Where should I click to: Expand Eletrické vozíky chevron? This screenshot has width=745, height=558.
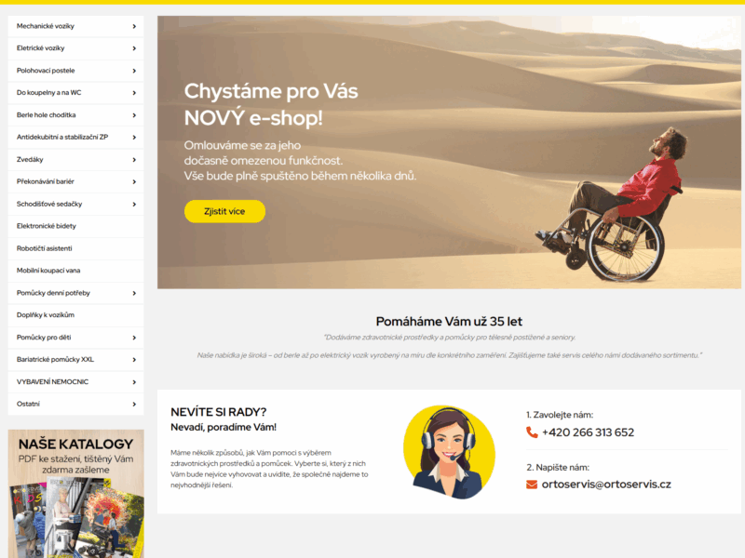point(134,48)
